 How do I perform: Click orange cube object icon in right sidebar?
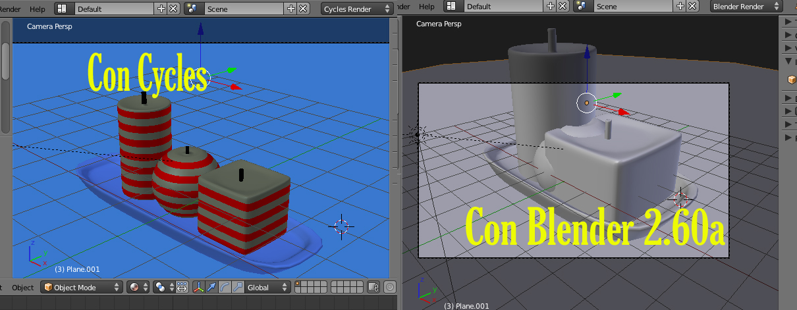[792, 80]
